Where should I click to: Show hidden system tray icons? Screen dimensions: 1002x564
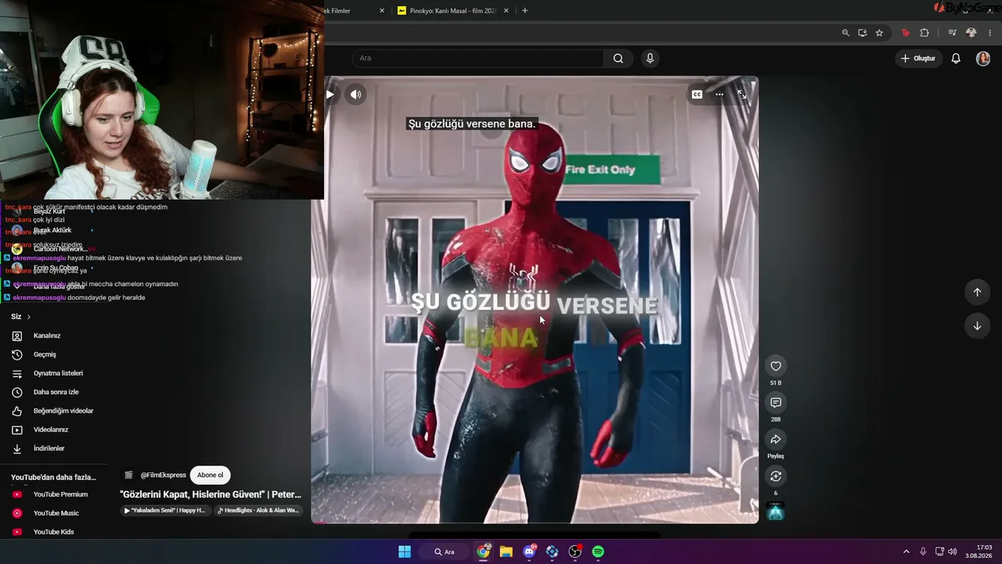click(906, 551)
